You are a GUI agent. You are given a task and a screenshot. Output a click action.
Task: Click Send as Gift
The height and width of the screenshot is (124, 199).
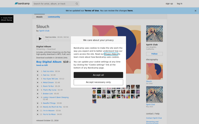(42, 65)
